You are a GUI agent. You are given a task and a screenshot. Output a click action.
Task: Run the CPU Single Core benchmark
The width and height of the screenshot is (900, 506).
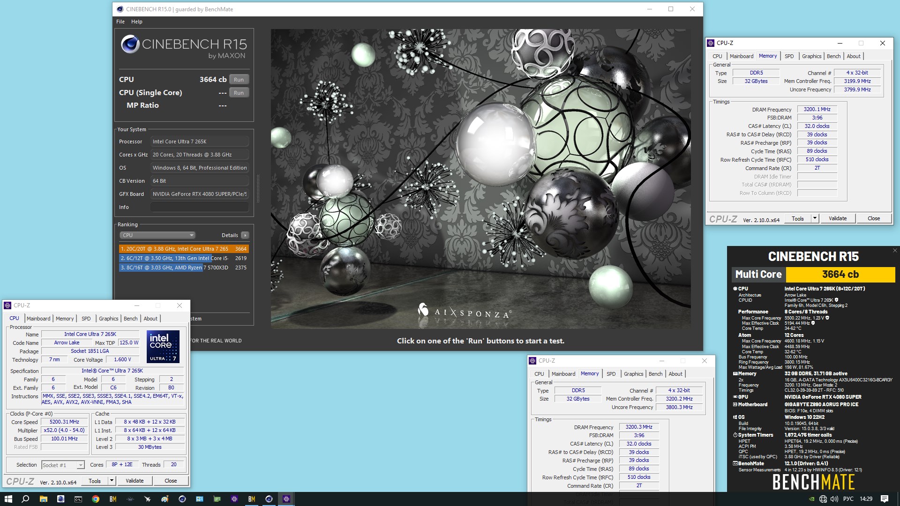[x=239, y=93]
